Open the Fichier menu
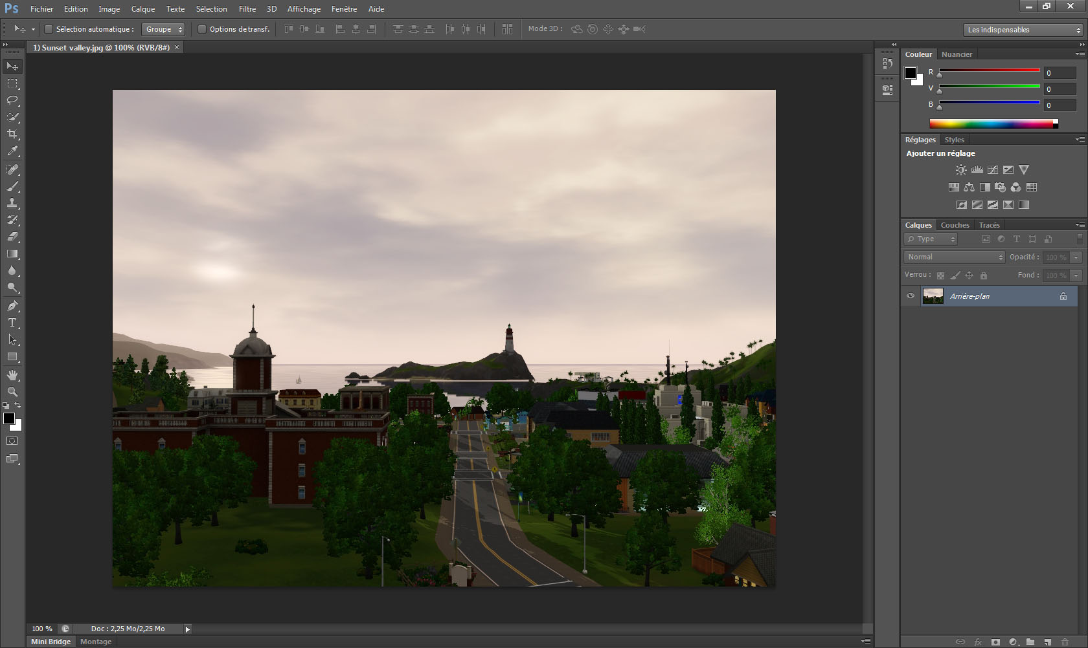 click(x=42, y=9)
